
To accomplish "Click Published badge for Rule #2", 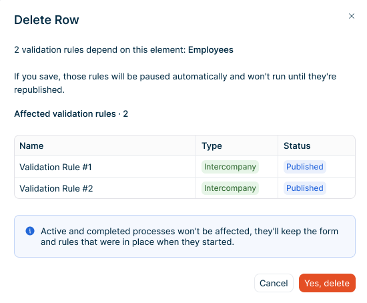I will point(305,188).
